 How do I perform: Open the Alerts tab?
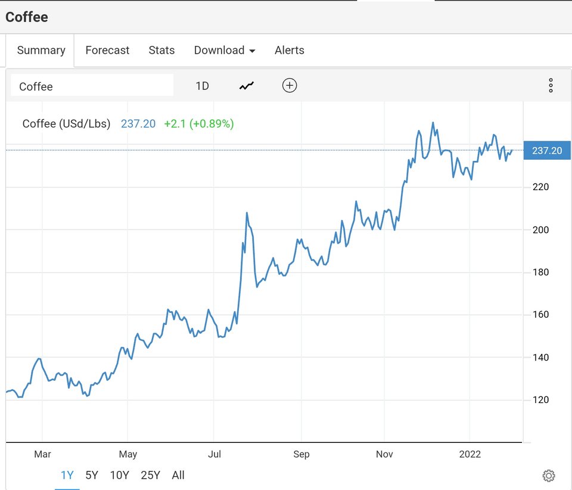pos(290,50)
